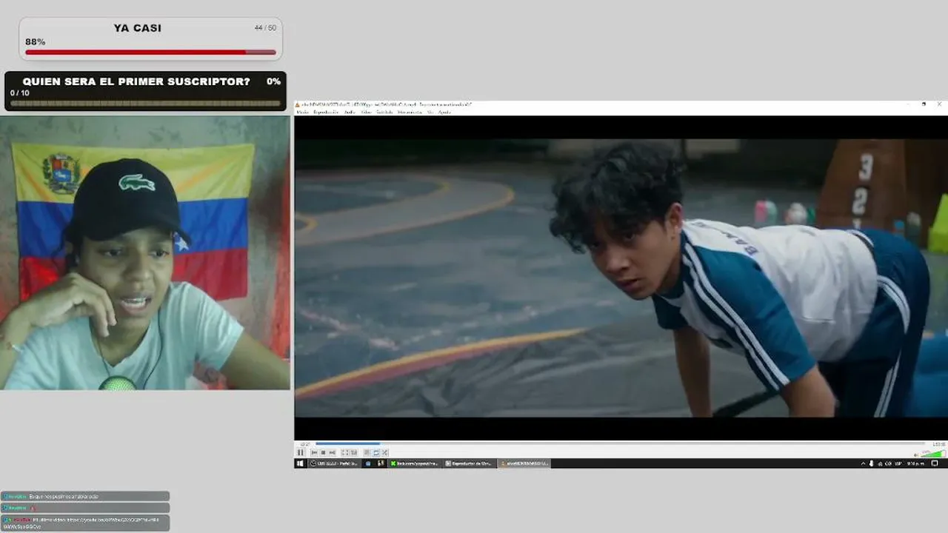Pause the video in VLC
Screen dimensions: 948x533
[x=301, y=452]
